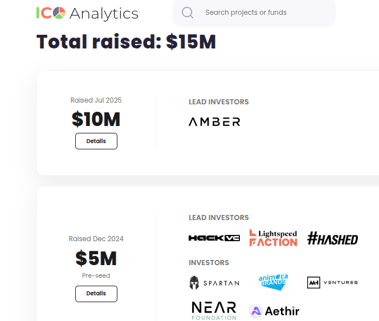Click the search magnifier icon
379x321 pixels.
188,13
